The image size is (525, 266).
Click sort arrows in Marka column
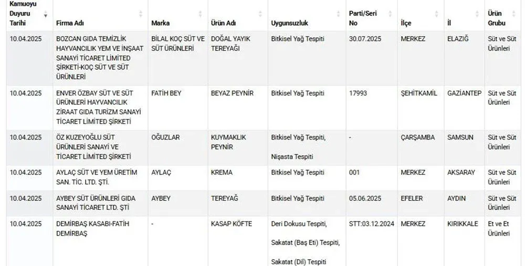click(x=200, y=14)
